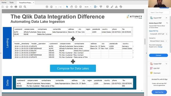The width and height of the screenshot is (171, 96).
Task: Click the 'Delete this Customer' cell in top table
Action: click(44, 34)
